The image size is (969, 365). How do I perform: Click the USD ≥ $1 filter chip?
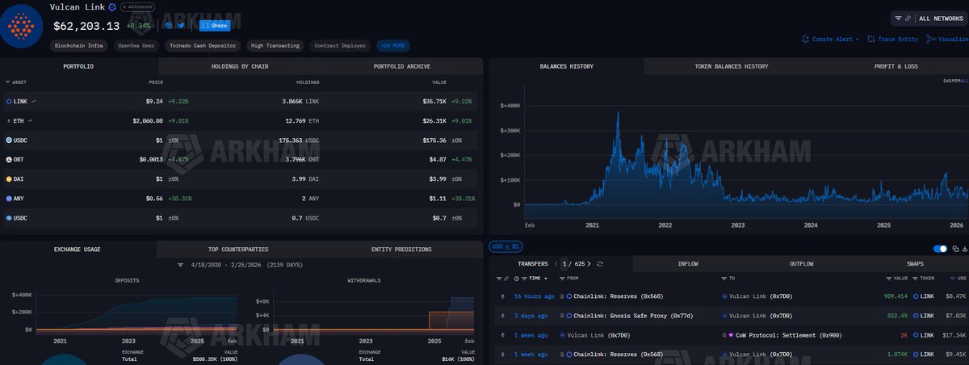coord(505,246)
